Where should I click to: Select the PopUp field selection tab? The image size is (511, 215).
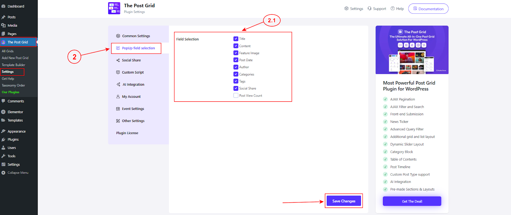click(x=138, y=48)
